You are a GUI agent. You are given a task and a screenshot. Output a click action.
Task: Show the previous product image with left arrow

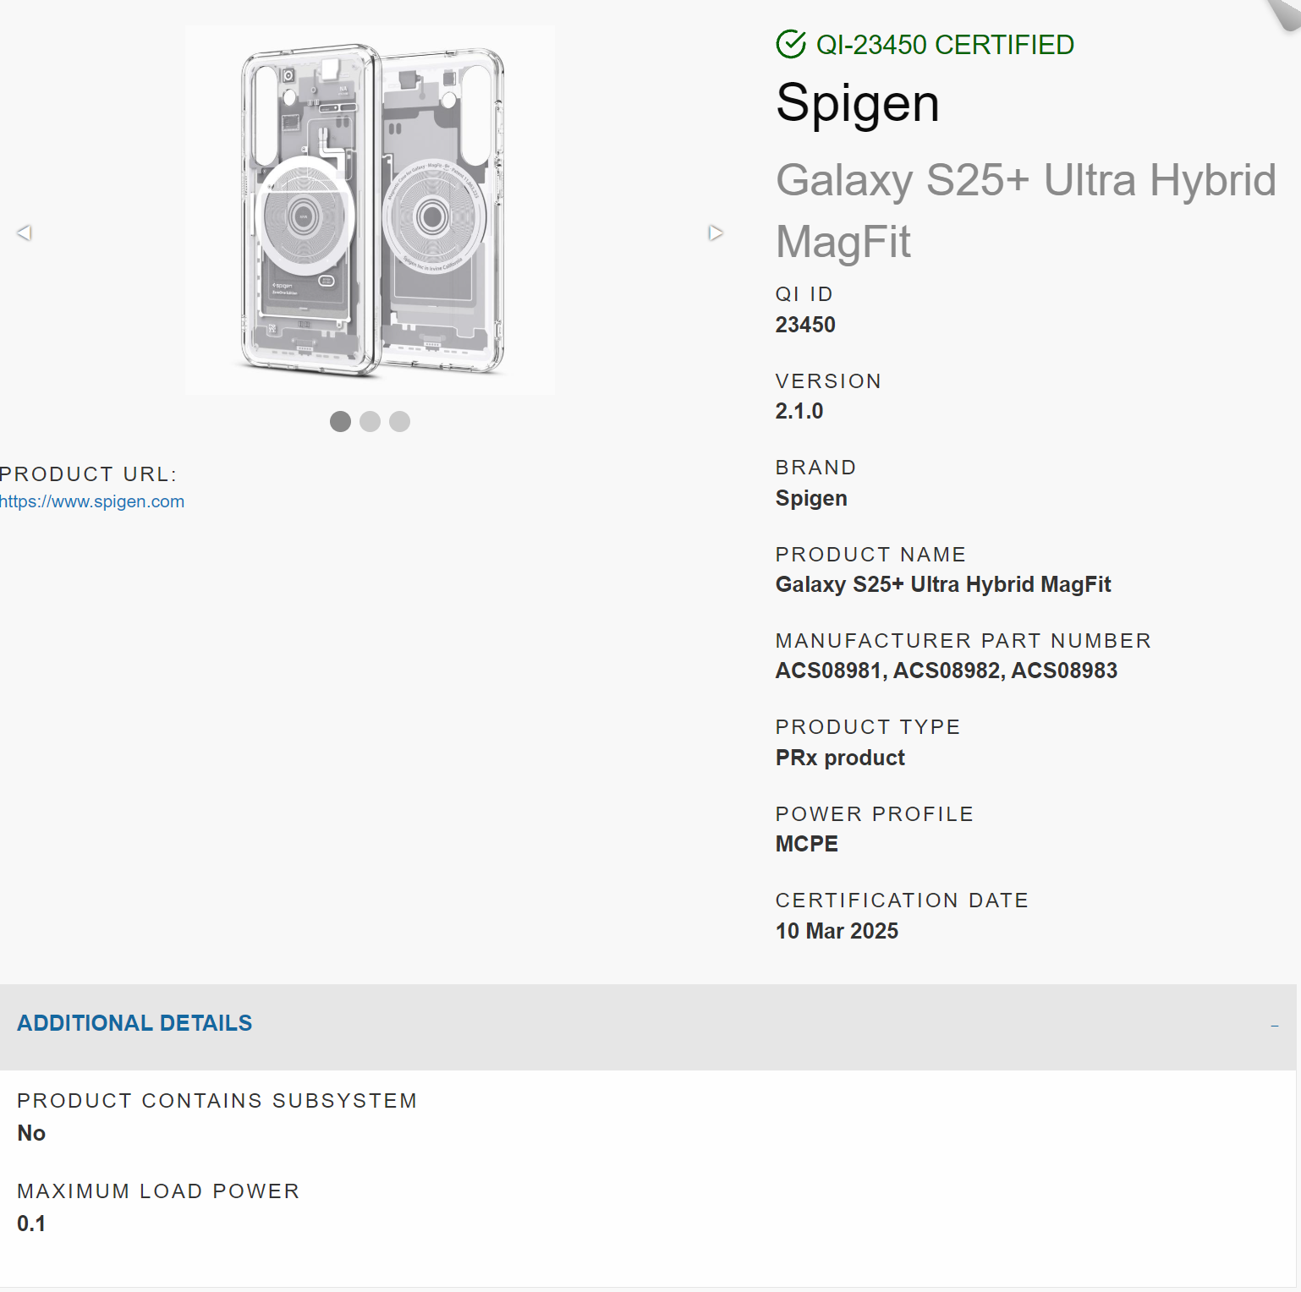(24, 233)
